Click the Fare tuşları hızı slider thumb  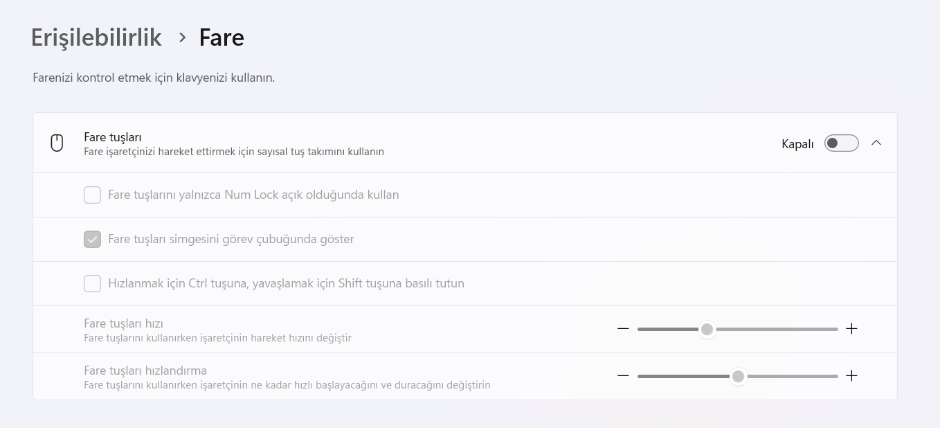[x=707, y=329]
